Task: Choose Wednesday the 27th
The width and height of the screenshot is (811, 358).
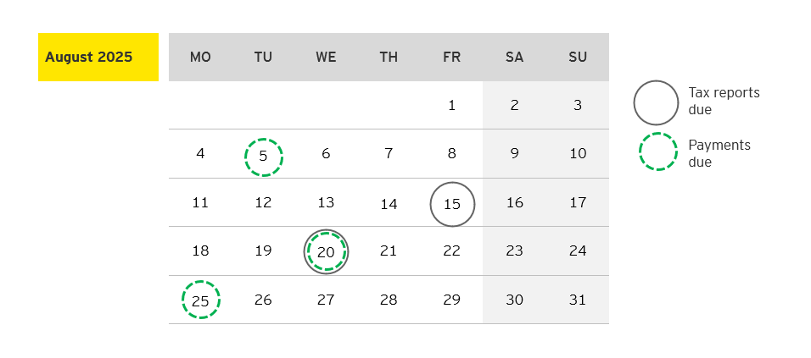Action: [326, 300]
